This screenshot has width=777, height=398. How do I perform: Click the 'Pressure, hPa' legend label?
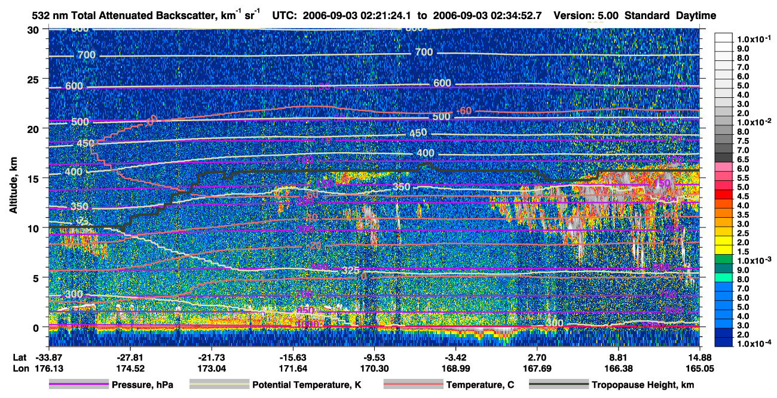[x=143, y=385]
